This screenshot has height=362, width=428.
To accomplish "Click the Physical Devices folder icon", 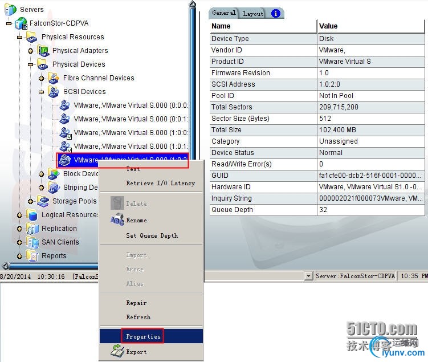I will pos(43,64).
